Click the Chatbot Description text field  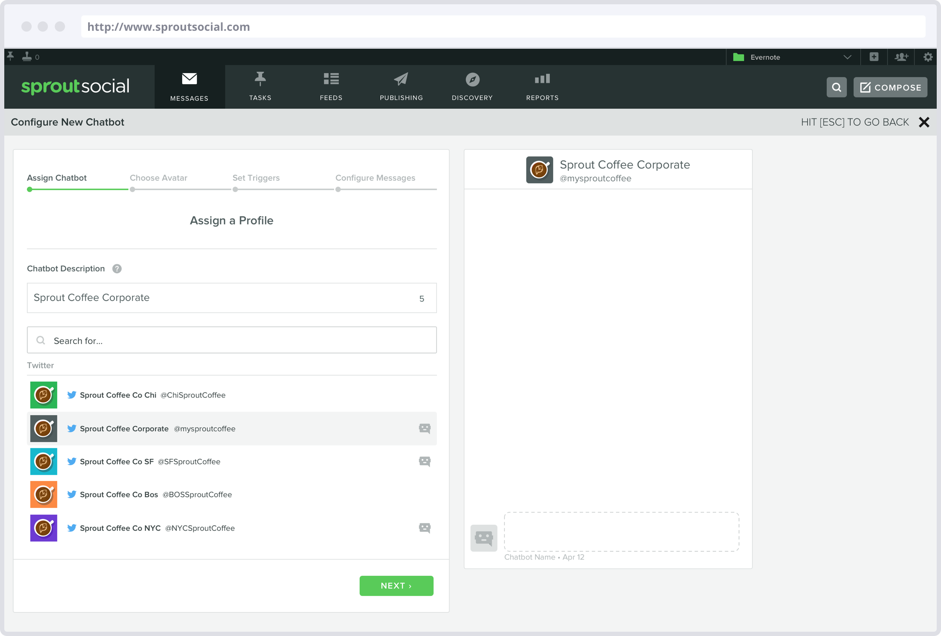(x=232, y=298)
